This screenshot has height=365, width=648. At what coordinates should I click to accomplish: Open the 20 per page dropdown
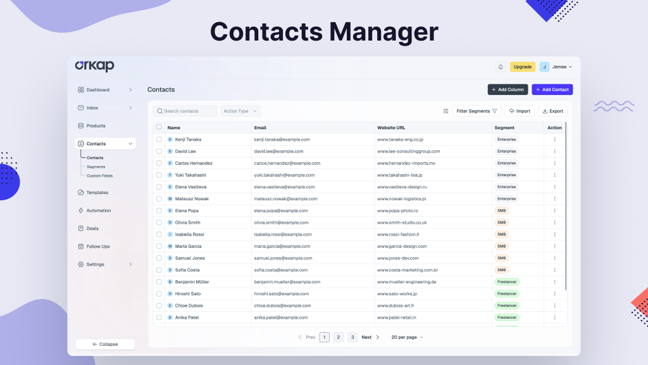click(x=406, y=336)
